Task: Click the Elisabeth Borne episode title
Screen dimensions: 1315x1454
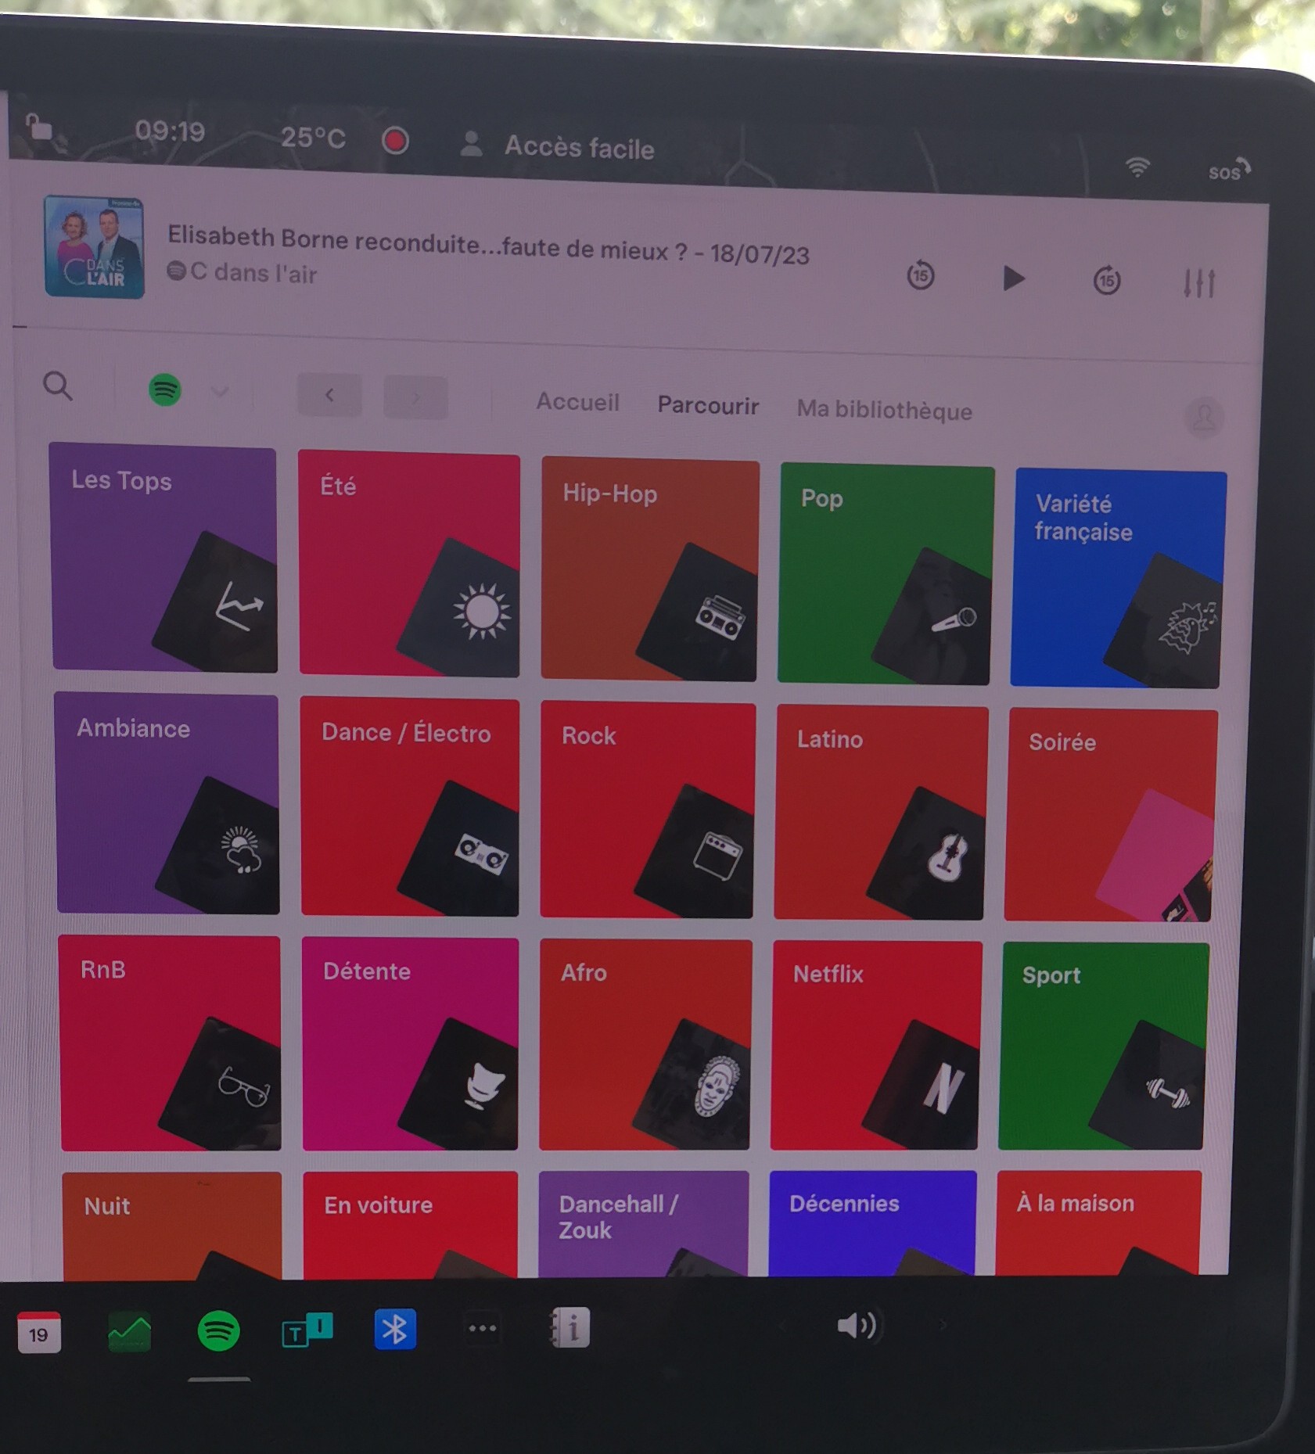Action: coord(488,246)
